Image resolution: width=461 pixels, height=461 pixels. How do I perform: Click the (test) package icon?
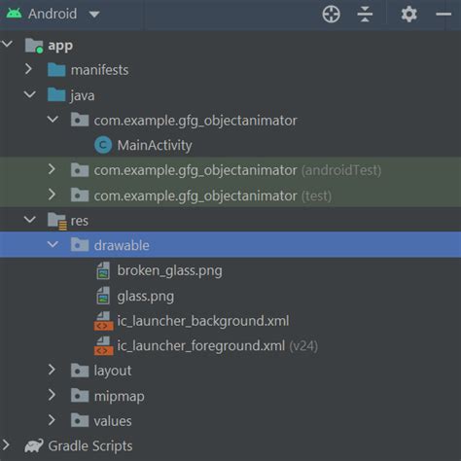[80, 195]
